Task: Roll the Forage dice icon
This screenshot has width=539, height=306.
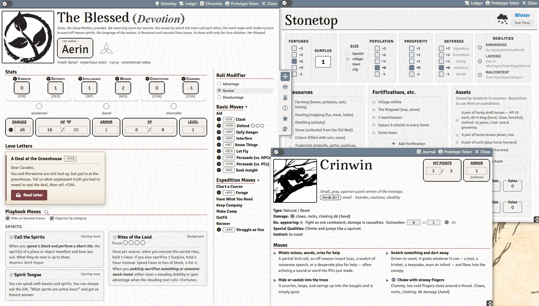Action: [x=219, y=193]
